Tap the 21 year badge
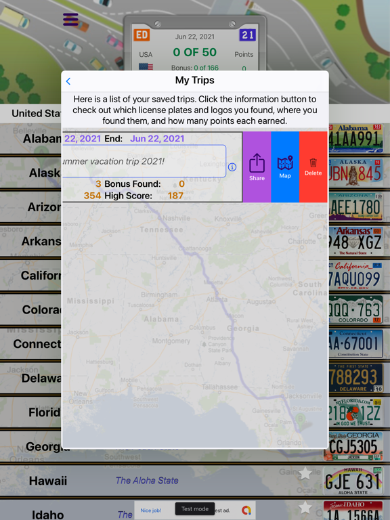 point(247,35)
